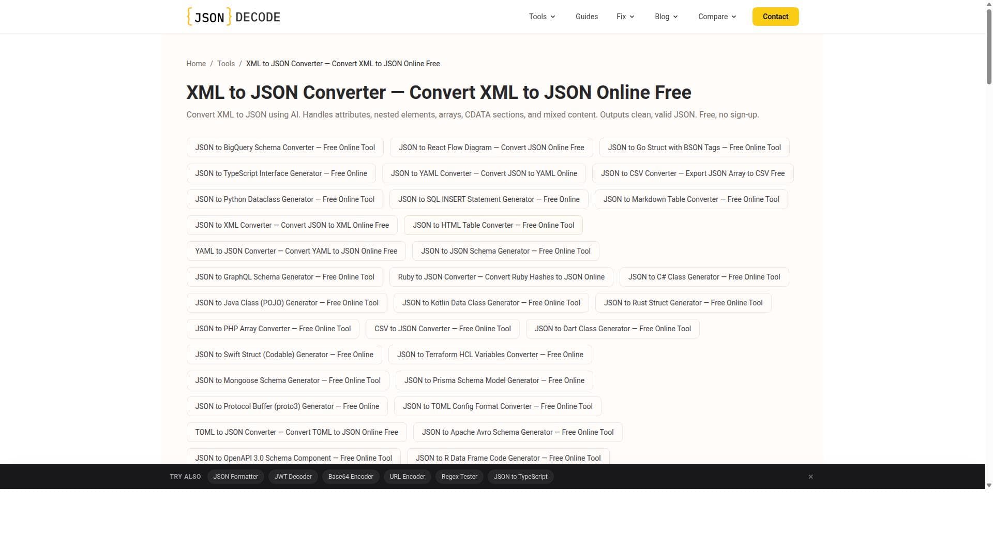Close the Try Also bar
This screenshot has width=993, height=559.
[810, 477]
